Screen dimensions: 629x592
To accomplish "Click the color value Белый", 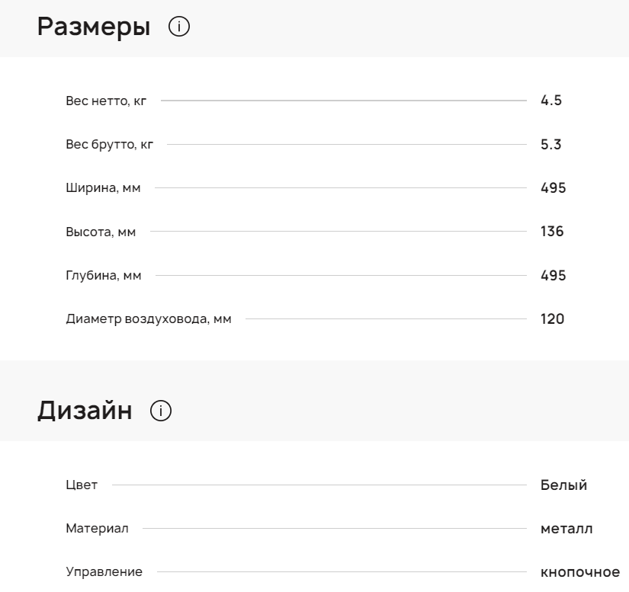I will [563, 485].
